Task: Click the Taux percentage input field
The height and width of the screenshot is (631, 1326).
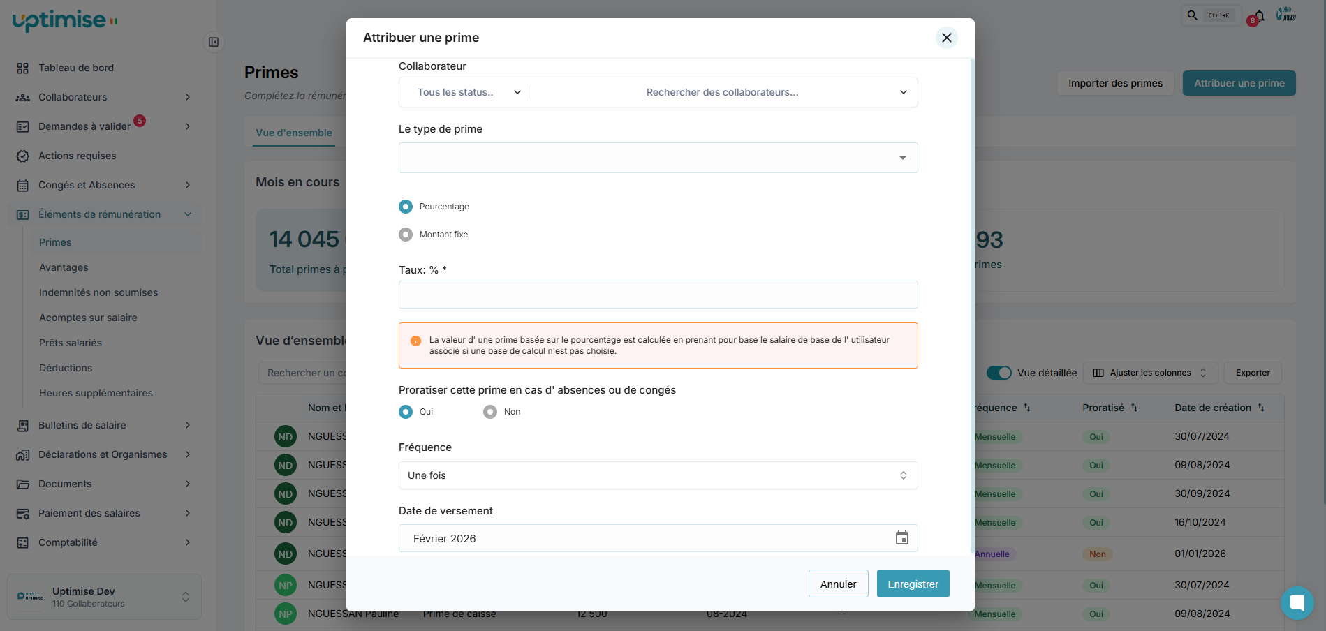Action: tap(658, 295)
